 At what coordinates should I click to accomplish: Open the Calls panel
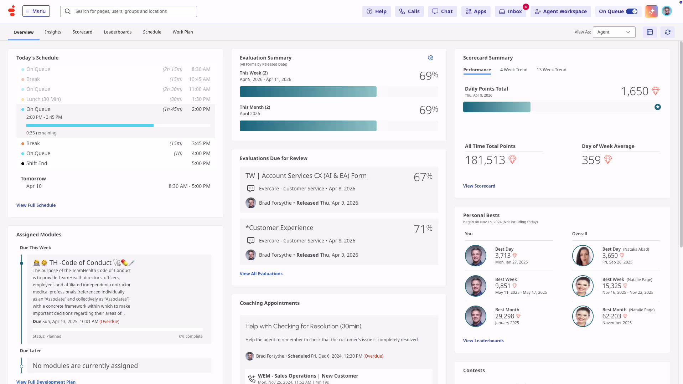(x=409, y=11)
